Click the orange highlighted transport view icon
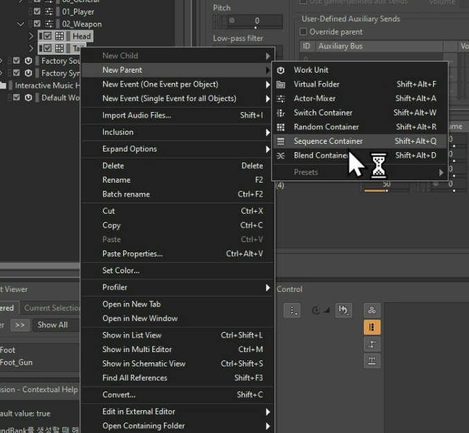The height and width of the screenshot is (433, 469). click(371, 327)
